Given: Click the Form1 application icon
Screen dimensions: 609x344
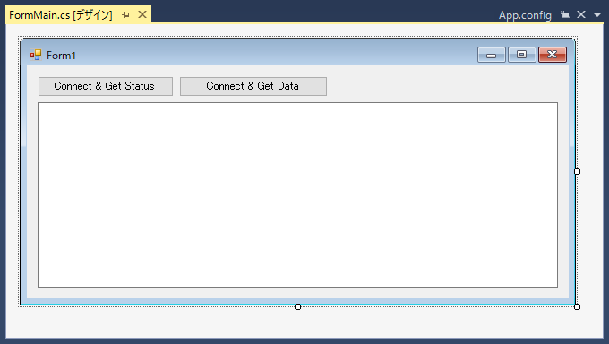Looking at the screenshot, I should click(36, 55).
